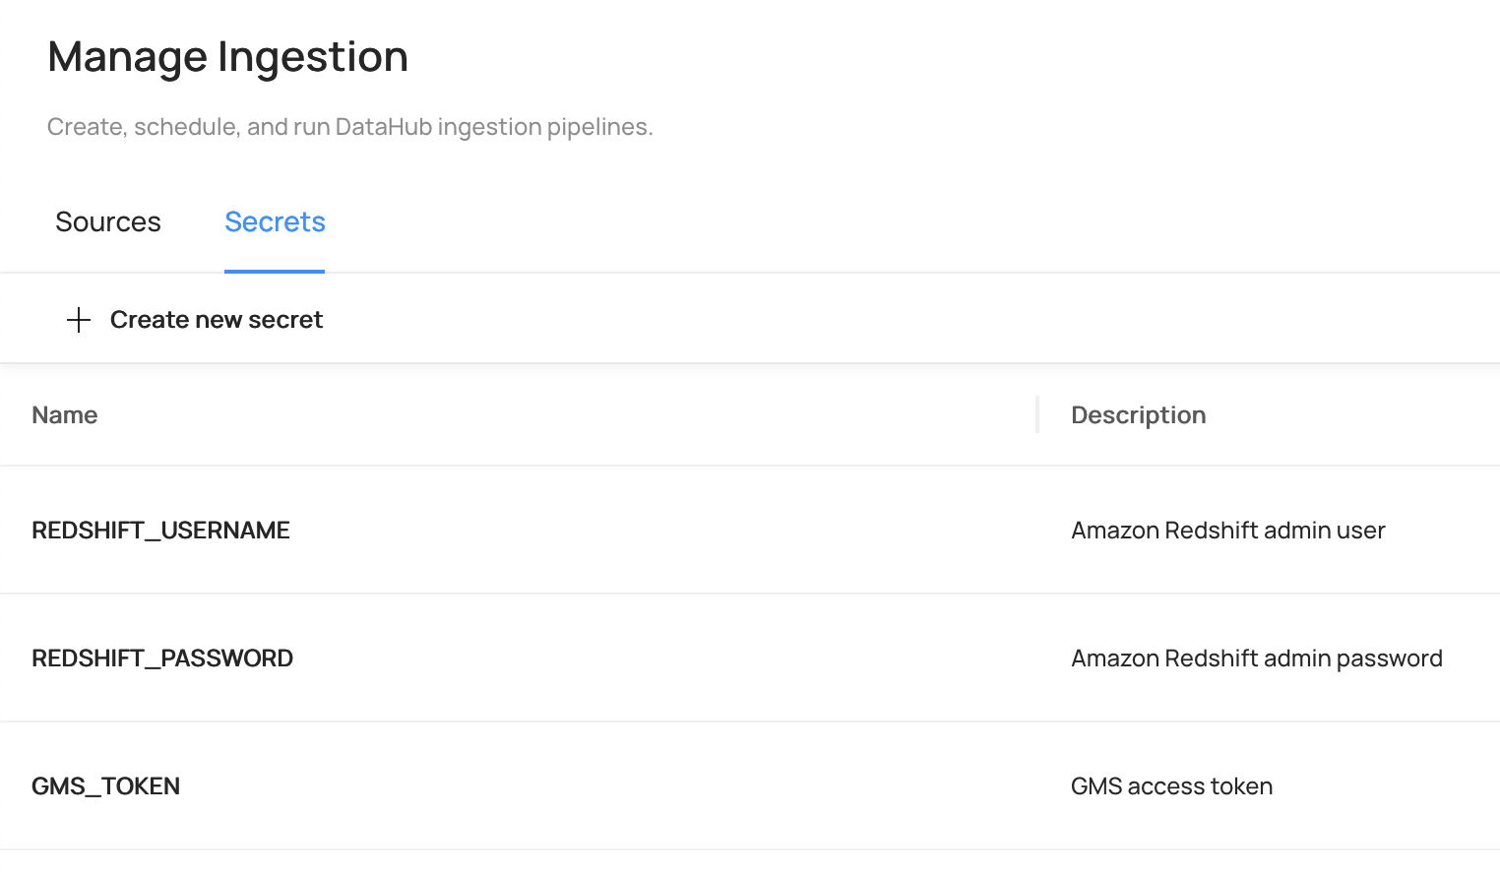Select the GMS_TOKEN secret name
The width and height of the screenshot is (1500, 878).
[105, 786]
